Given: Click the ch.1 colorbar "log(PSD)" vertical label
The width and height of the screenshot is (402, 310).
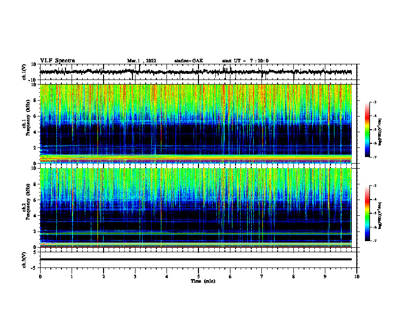Looking at the screenshot, I should click(380, 132).
